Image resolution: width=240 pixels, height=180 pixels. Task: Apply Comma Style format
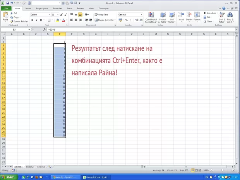pos(131,20)
